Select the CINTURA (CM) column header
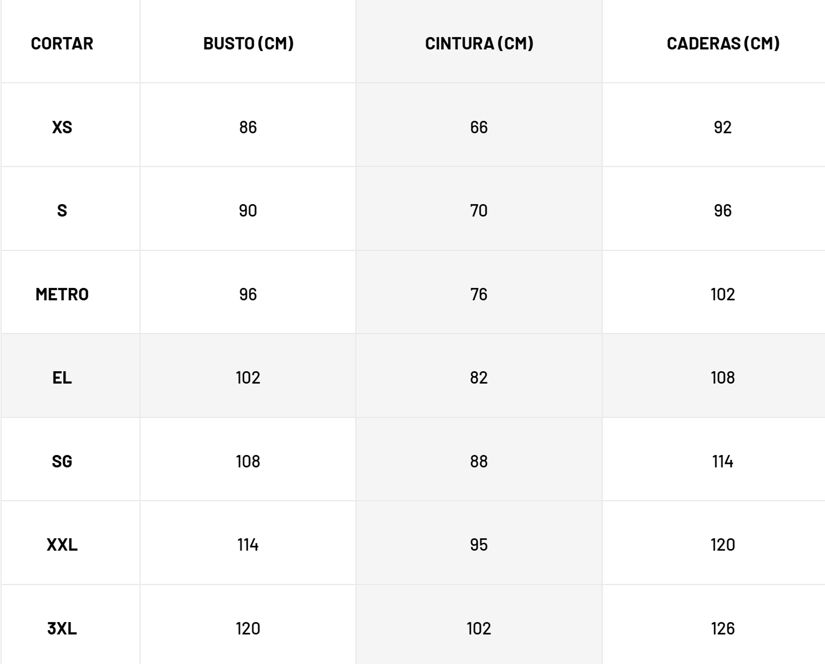The width and height of the screenshot is (825, 664). point(479,43)
